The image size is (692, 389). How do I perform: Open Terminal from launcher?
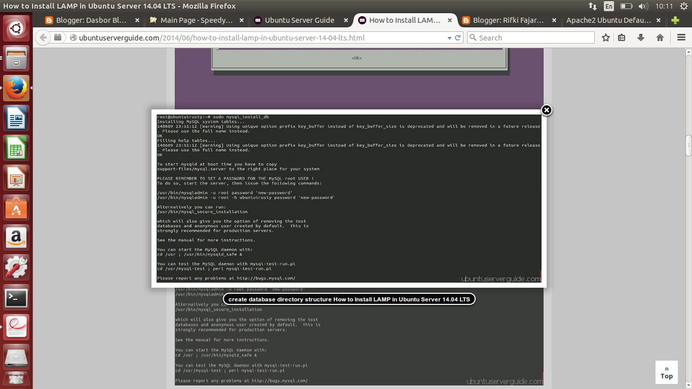tap(16, 298)
